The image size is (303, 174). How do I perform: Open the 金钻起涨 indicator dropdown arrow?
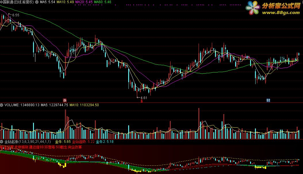click(x=1, y=142)
